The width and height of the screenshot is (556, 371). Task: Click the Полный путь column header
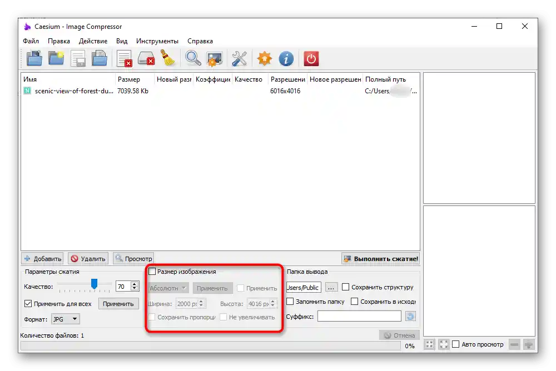(391, 79)
